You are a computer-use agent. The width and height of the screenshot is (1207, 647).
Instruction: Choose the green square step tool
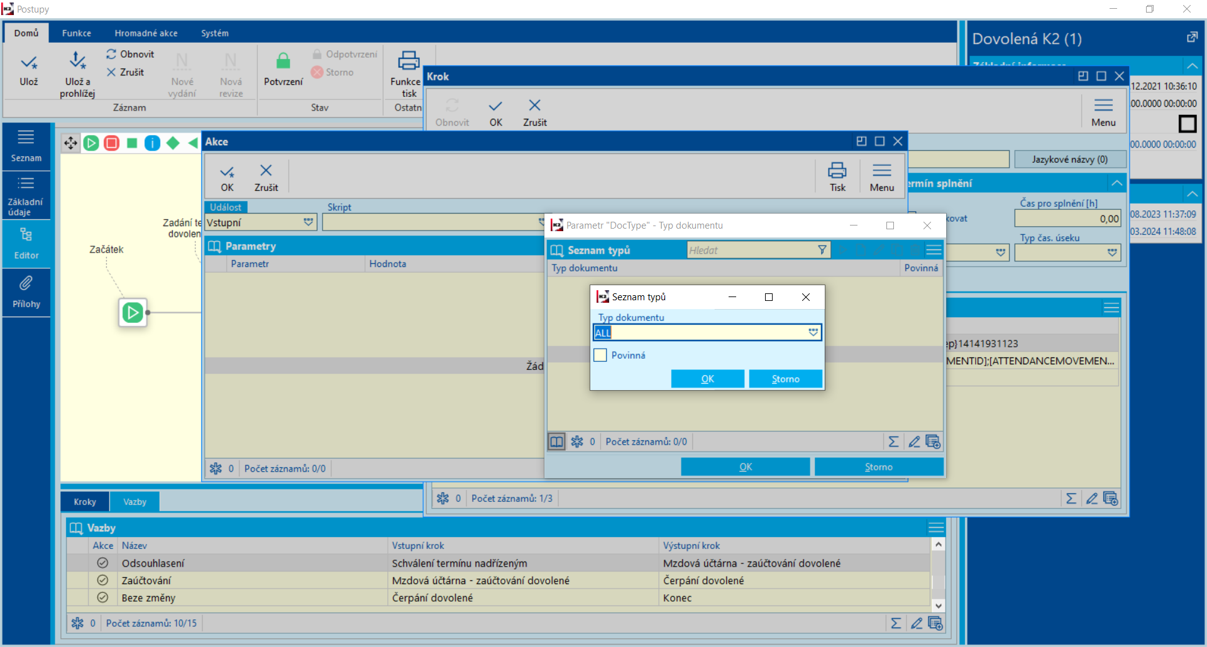pos(132,143)
